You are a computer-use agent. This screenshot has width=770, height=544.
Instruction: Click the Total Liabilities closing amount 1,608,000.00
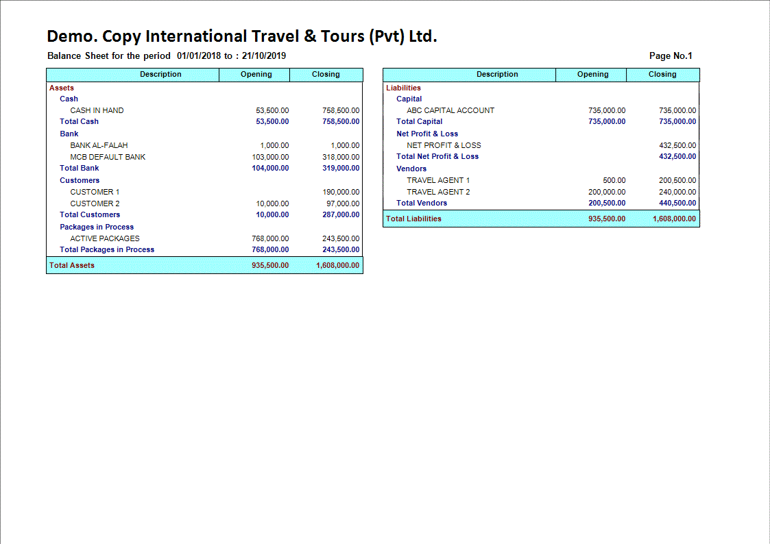tap(674, 219)
